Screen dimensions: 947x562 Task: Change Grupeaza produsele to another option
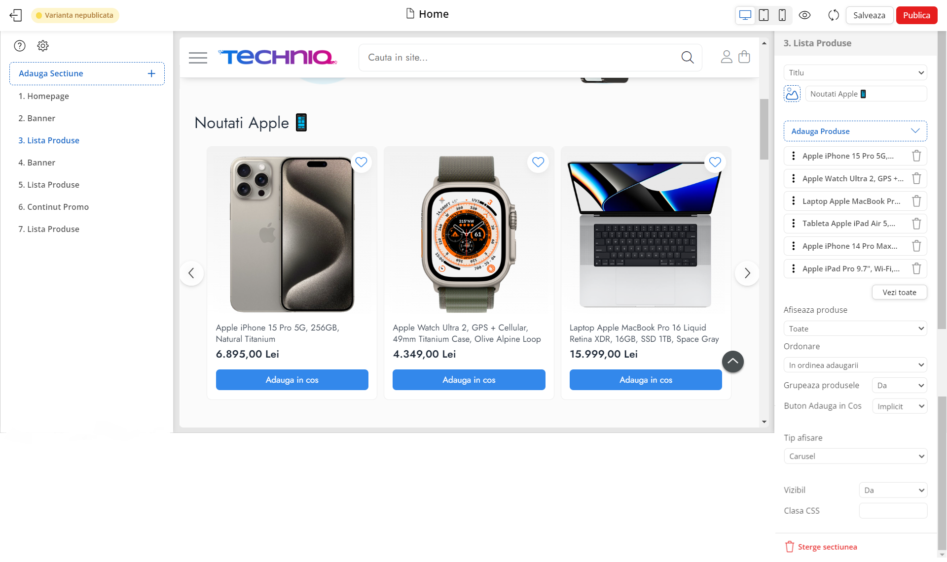coord(899,385)
